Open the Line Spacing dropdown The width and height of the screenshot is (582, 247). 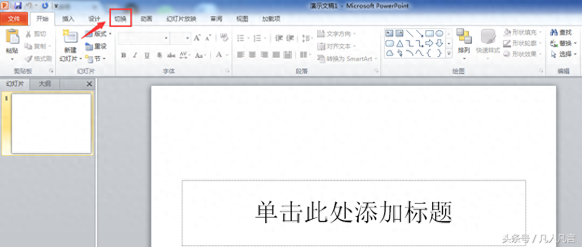click(306, 38)
